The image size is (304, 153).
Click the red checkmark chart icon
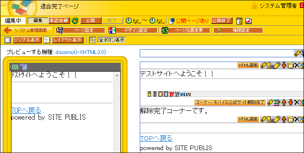(248, 21)
